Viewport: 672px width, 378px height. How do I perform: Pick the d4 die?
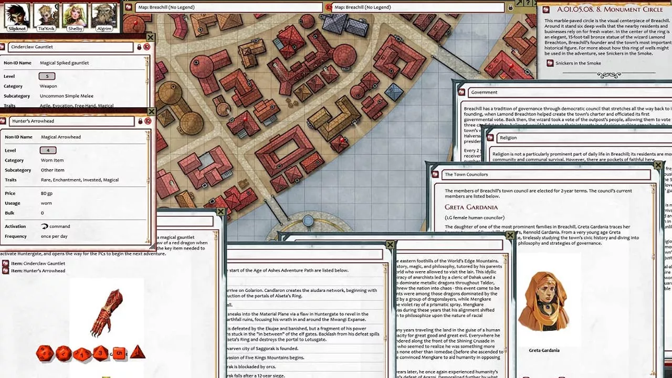click(x=138, y=352)
